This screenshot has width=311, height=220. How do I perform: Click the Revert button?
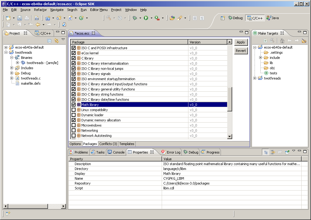coord(241,51)
